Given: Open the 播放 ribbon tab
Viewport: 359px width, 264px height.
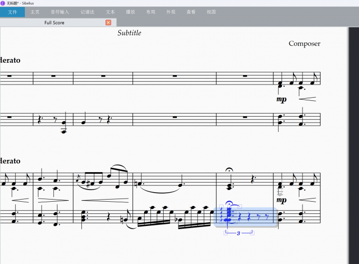Looking at the screenshot, I should click(130, 12).
